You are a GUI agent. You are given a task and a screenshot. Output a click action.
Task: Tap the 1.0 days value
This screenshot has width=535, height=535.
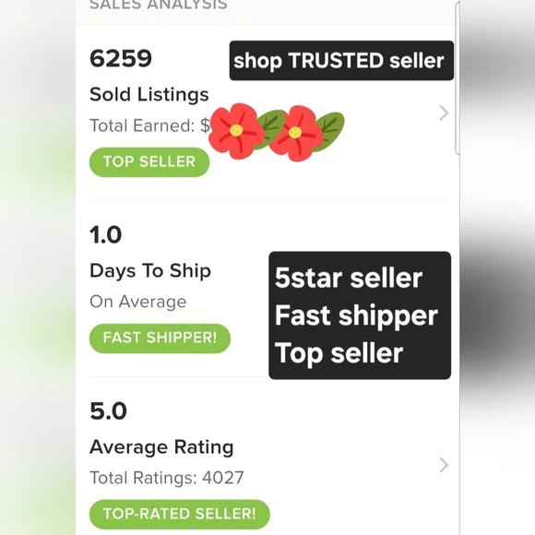coord(105,234)
